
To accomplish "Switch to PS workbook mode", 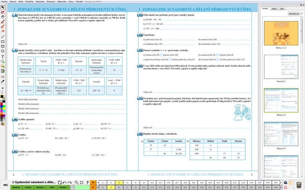I will click(x=93, y=183).
